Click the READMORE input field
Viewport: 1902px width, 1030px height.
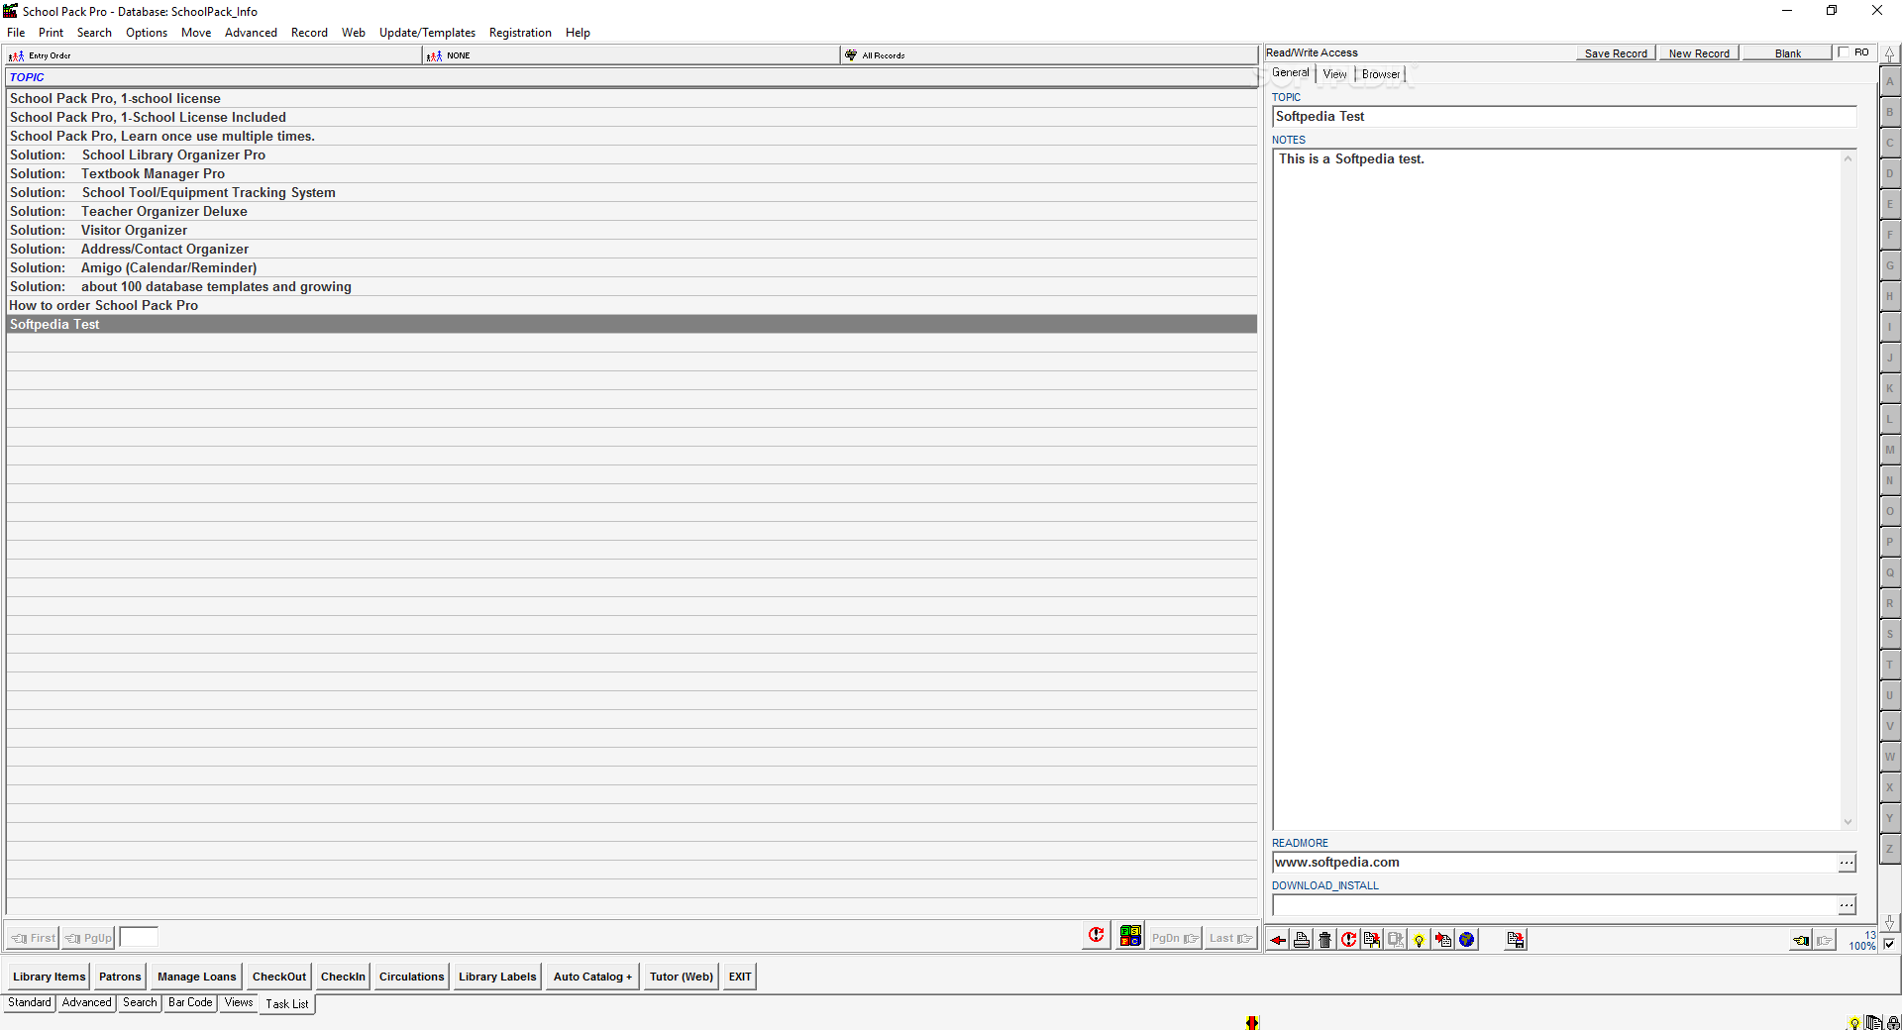(x=1554, y=863)
